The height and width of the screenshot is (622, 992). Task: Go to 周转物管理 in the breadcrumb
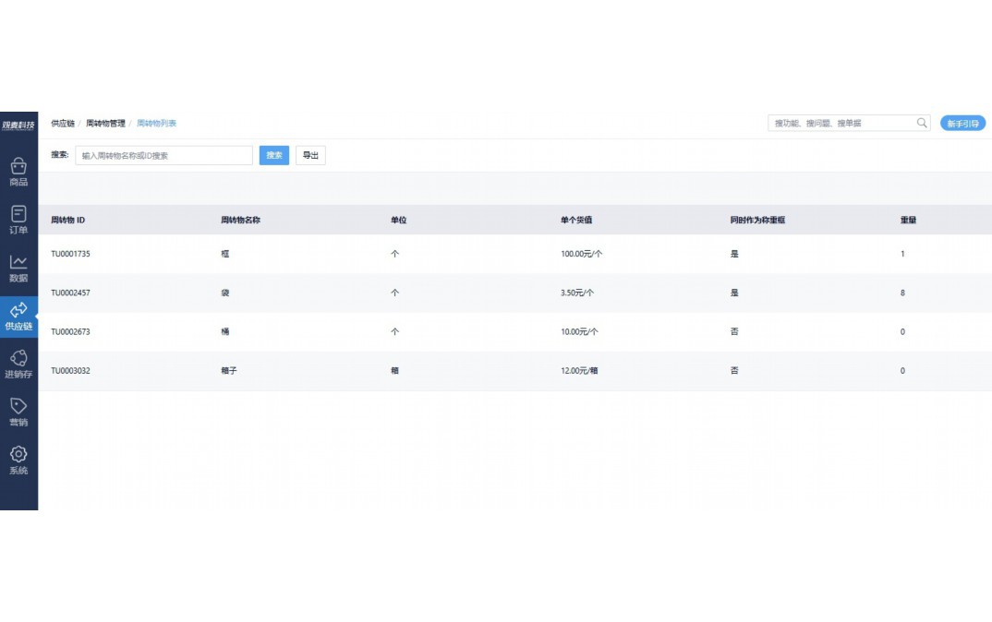[x=105, y=123]
